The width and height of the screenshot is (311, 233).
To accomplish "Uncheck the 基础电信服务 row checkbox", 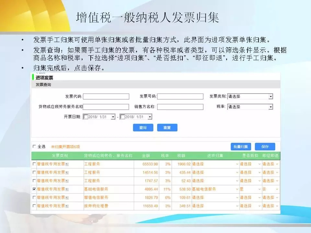I will click(x=34, y=189).
